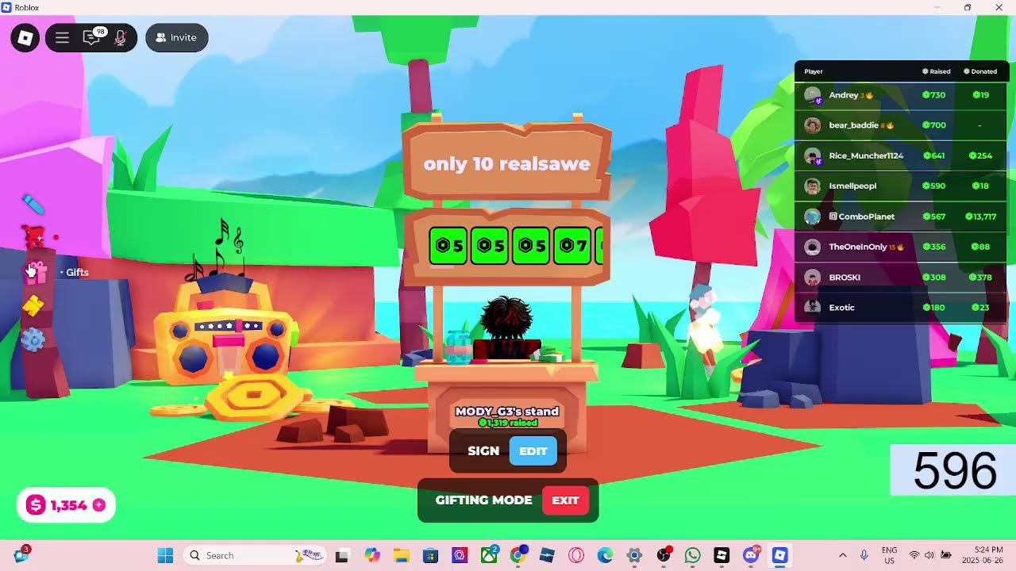This screenshot has height=571, width=1016.
Task: Open the chat with 98 unread messages
Action: point(93,37)
